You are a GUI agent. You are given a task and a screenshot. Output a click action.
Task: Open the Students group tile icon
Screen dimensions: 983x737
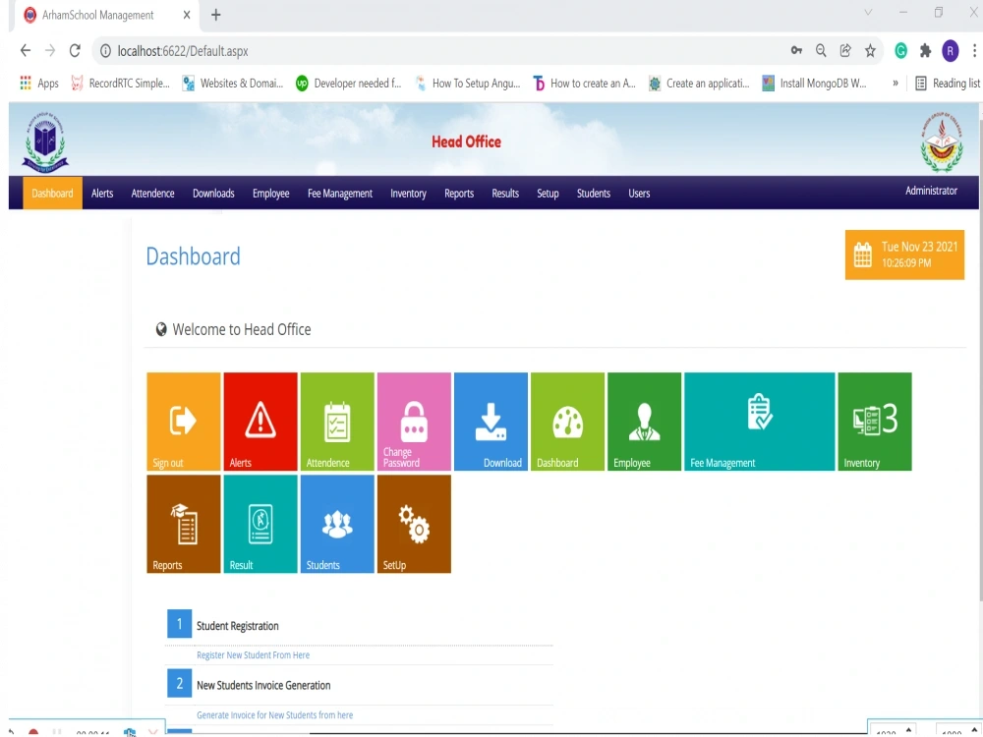[x=336, y=521]
